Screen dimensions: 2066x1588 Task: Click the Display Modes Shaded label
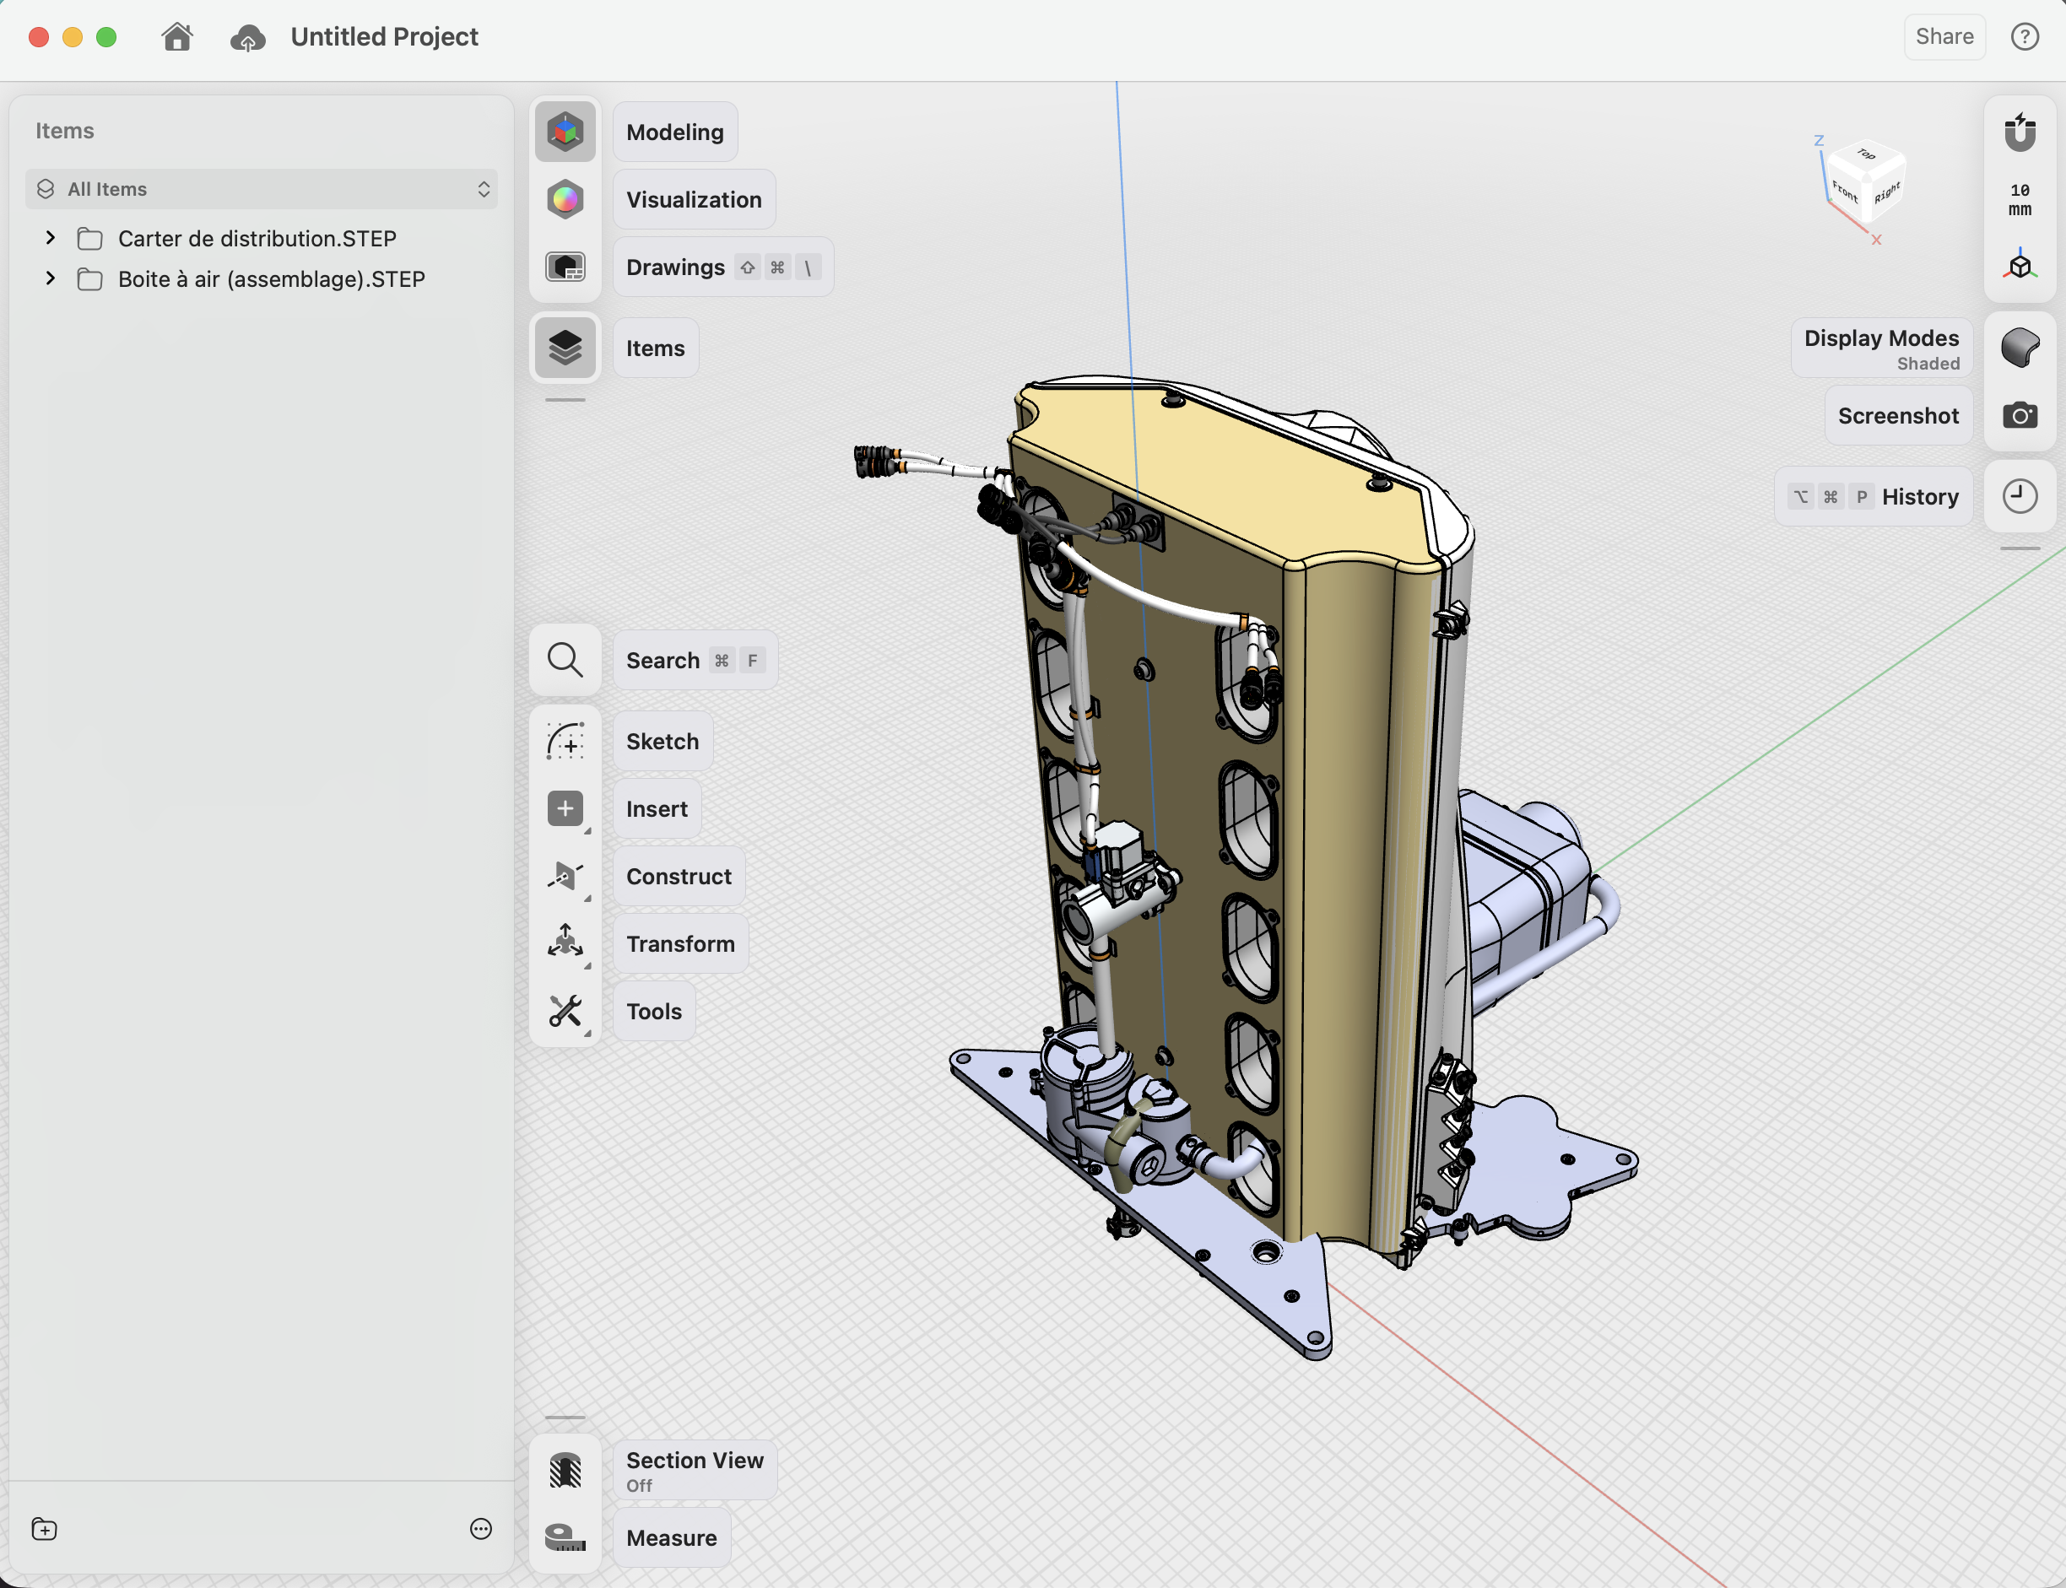(1882, 348)
